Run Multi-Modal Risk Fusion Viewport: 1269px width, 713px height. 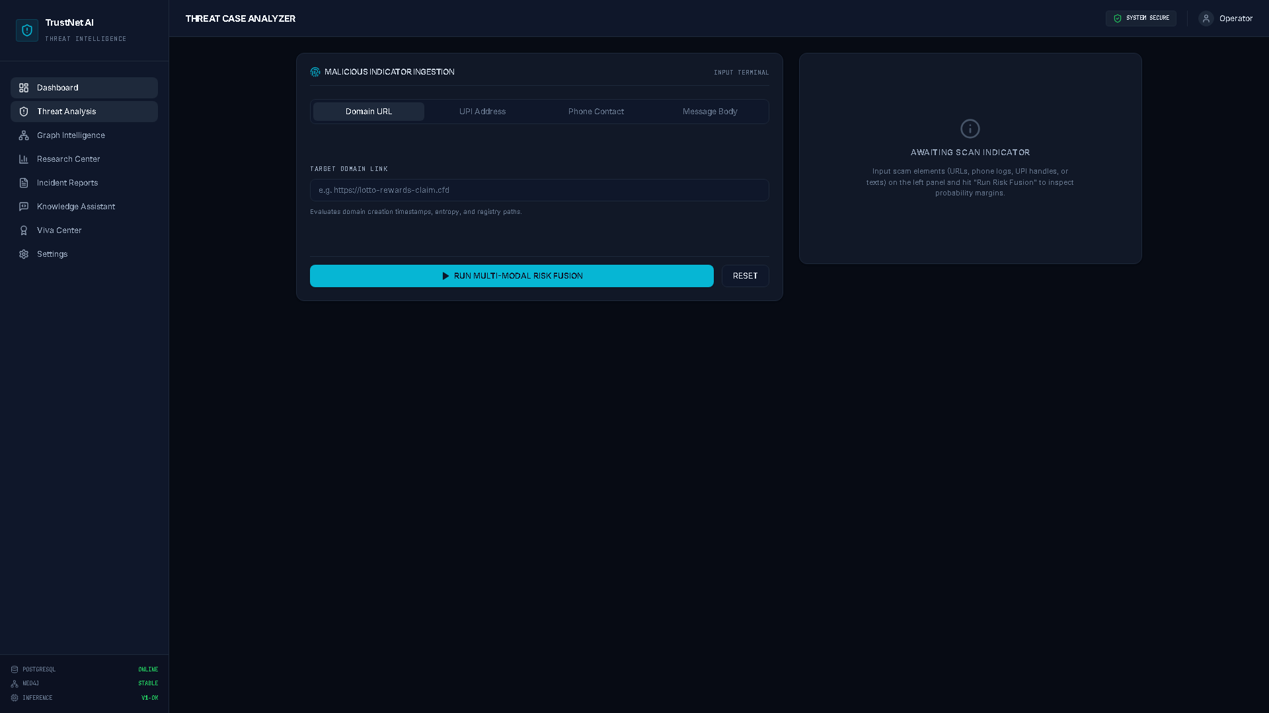point(512,276)
